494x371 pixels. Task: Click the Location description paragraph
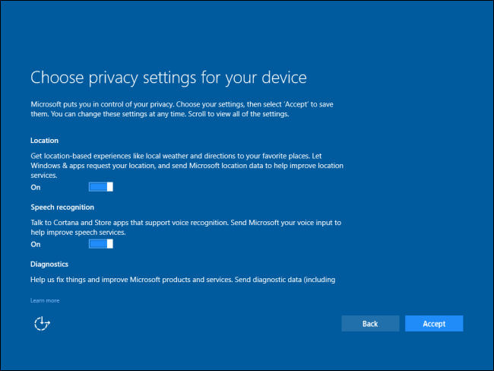(187, 166)
